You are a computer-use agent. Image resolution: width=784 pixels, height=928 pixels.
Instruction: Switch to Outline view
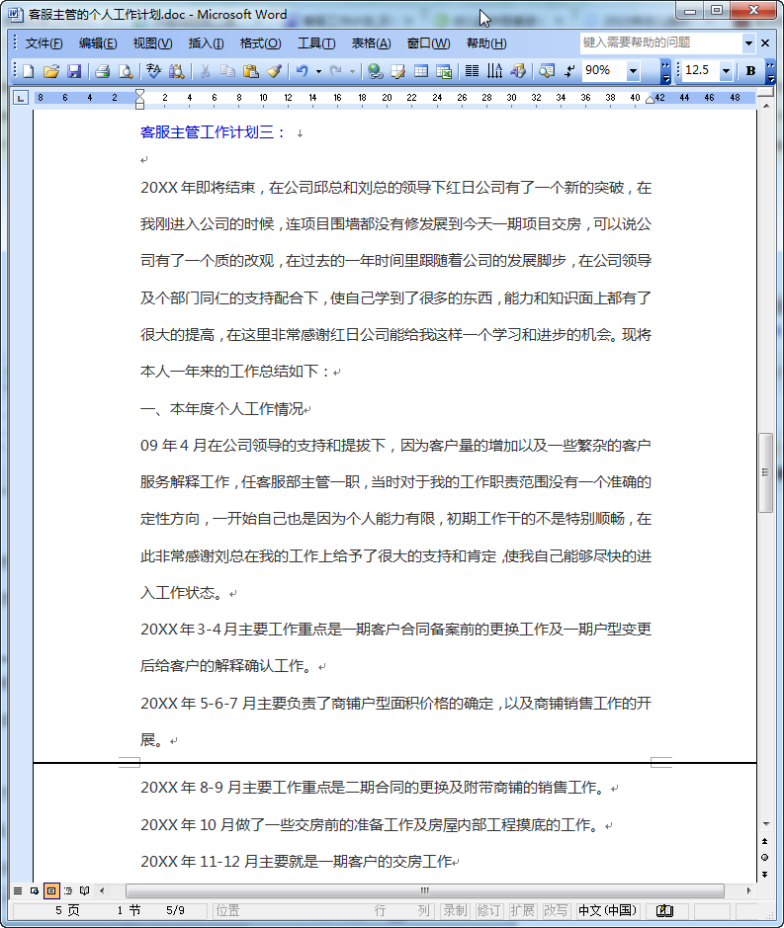tap(68, 890)
